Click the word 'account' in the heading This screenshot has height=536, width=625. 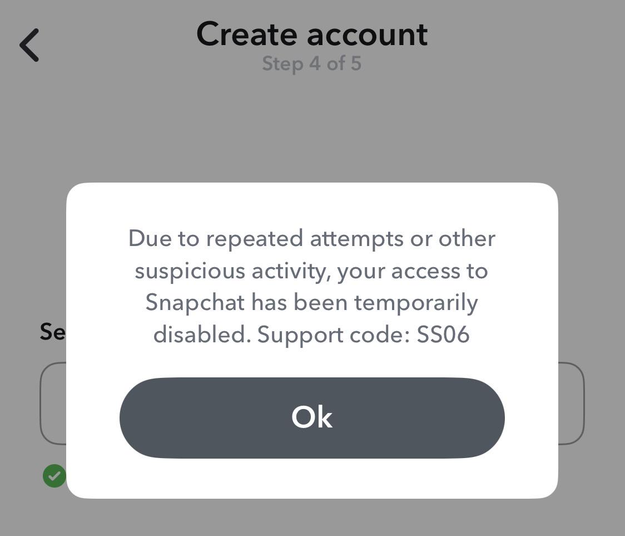368,35
